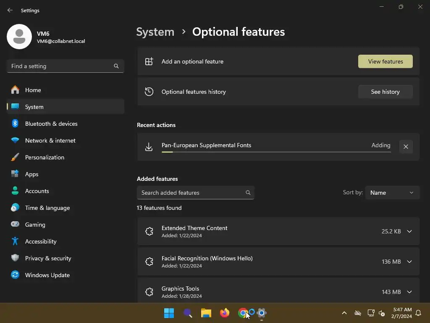Click the Search added features field

(195, 193)
